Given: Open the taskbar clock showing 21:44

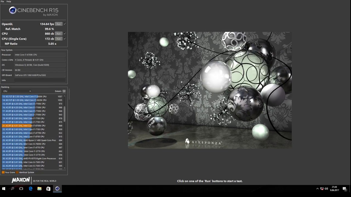Looking at the screenshot, I should coord(334,189).
